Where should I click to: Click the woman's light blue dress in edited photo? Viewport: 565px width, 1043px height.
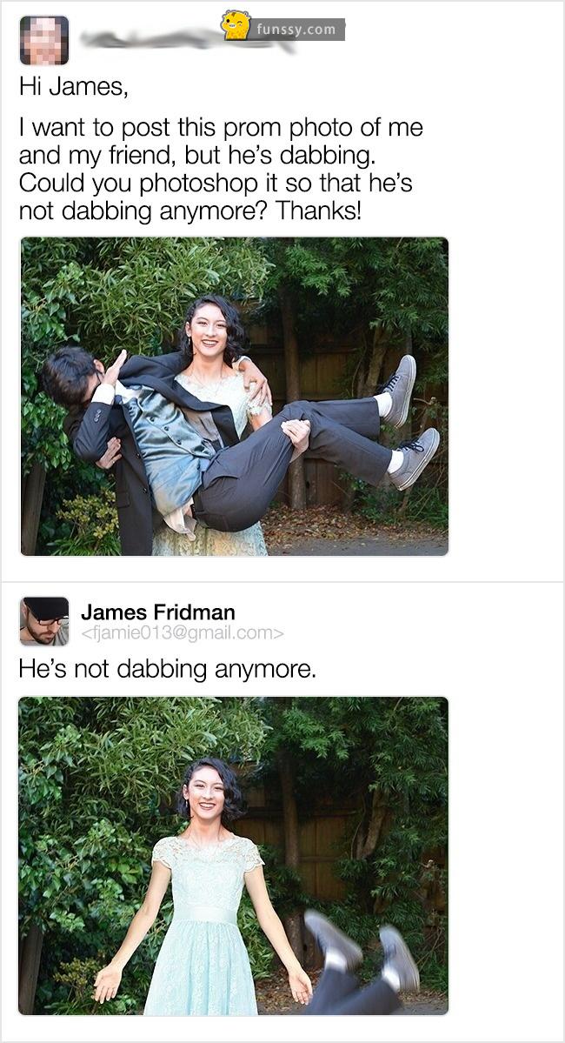click(202, 925)
